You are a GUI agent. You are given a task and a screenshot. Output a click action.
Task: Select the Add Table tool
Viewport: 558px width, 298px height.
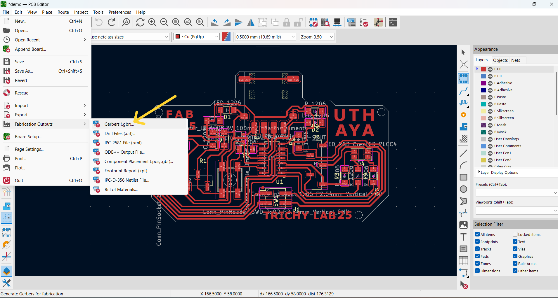click(x=463, y=261)
